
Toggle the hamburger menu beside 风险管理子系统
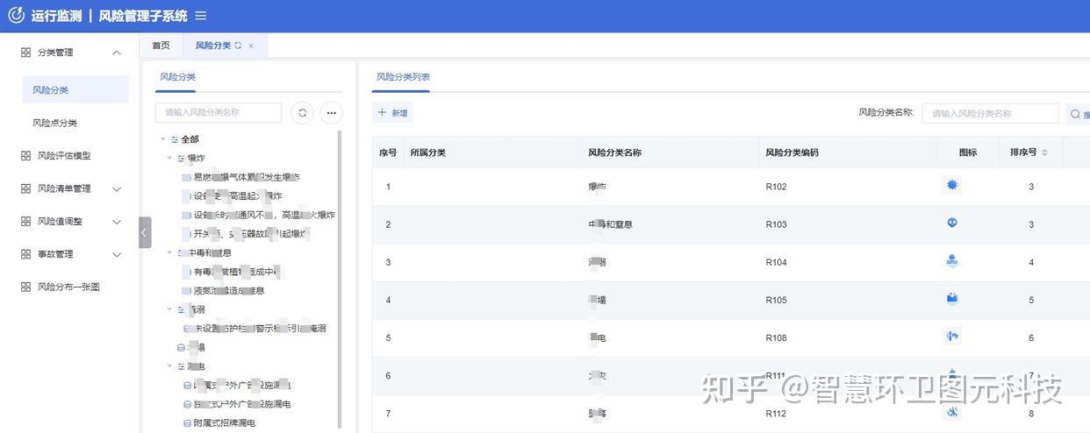click(201, 16)
